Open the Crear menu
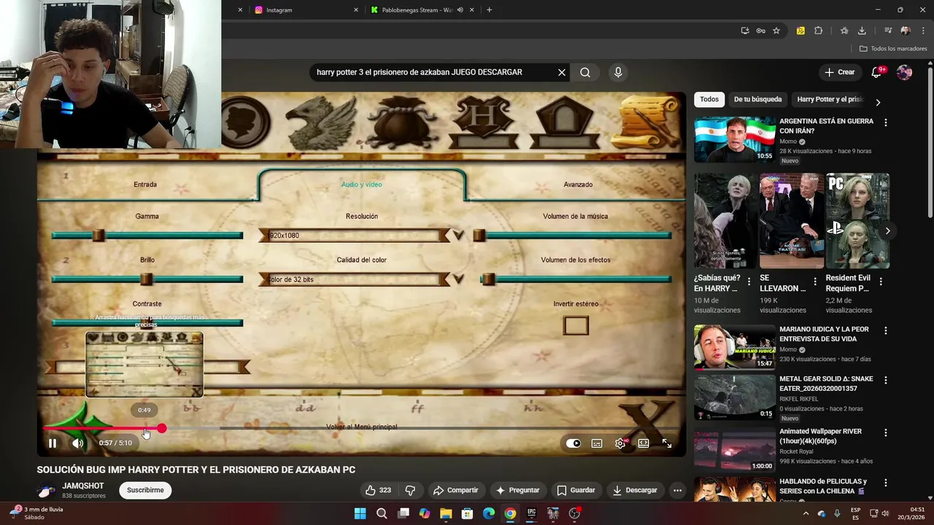The image size is (934, 525). point(839,72)
